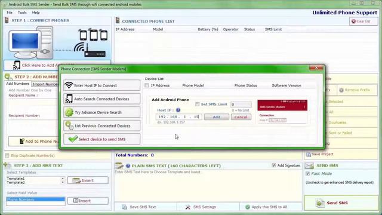Open the File menu

coord(10,13)
